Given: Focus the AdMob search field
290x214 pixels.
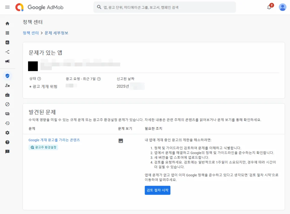Looking at the screenshot, I should [x=165, y=7].
